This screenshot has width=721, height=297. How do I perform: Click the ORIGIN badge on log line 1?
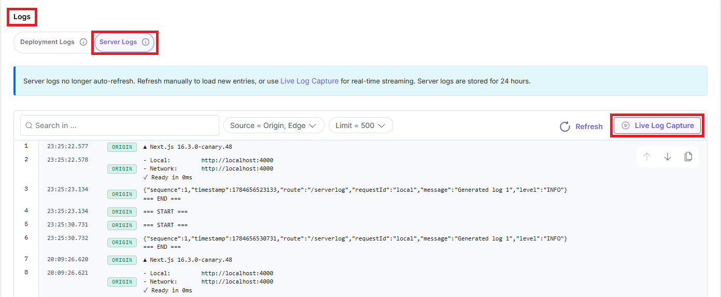click(x=122, y=147)
